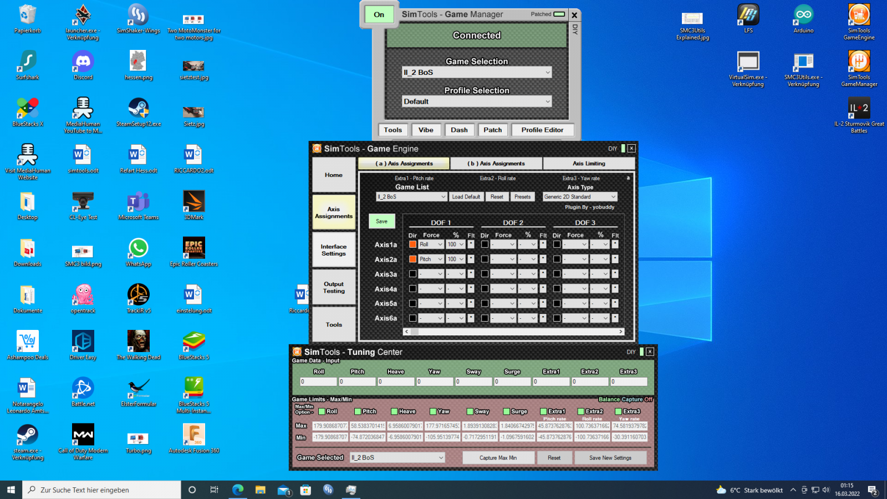Switch to (a) Axis Assignments tab

(x=404, y=164)
